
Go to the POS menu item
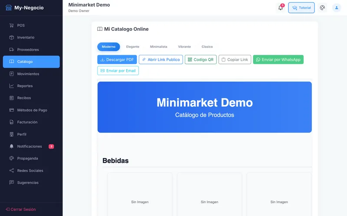click(x=31, y=25)
